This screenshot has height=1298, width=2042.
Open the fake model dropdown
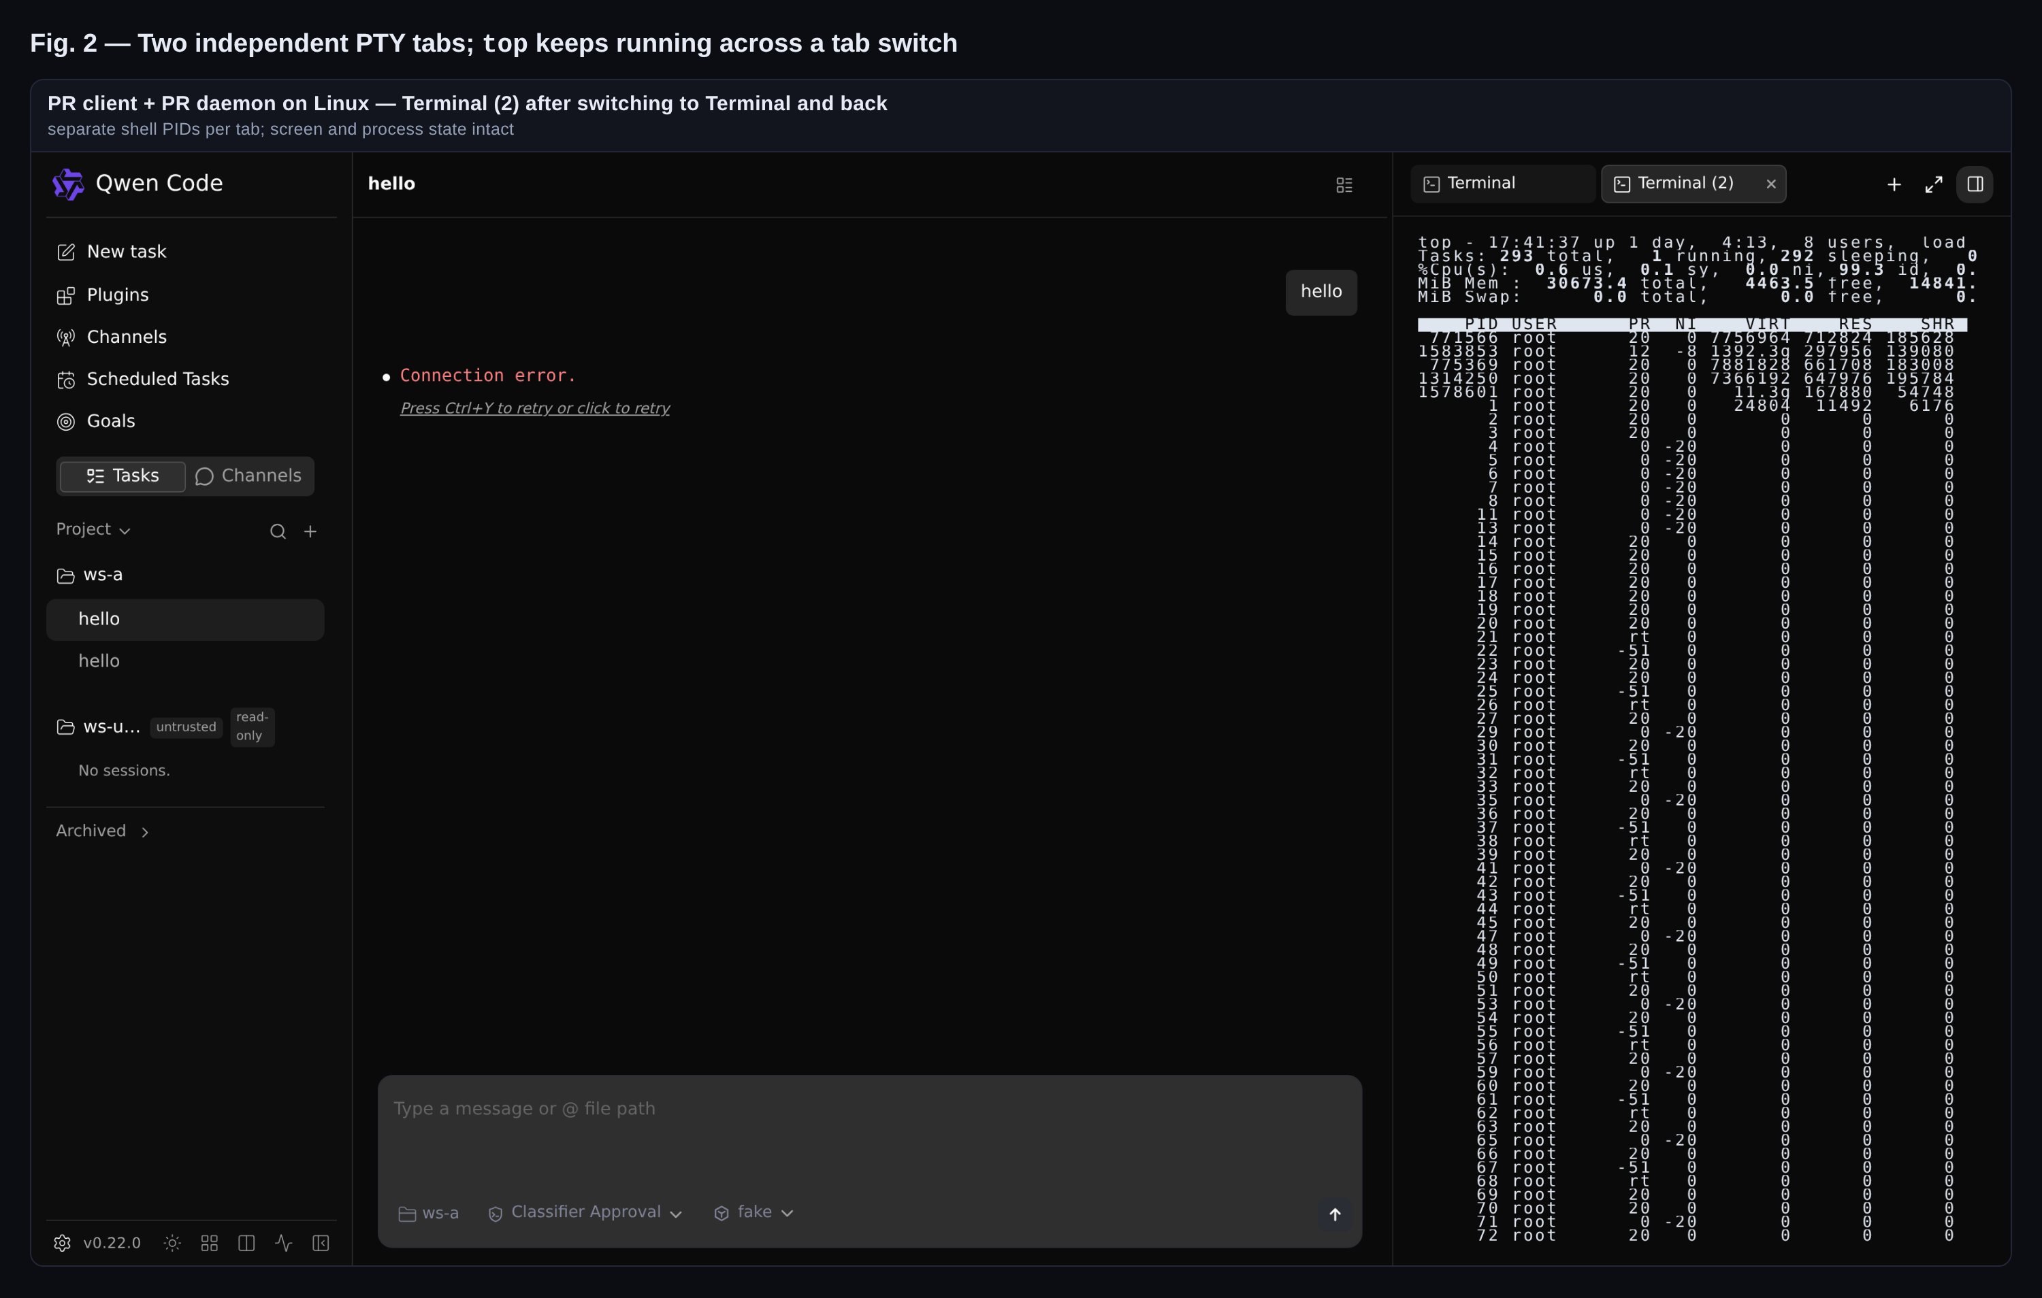click(x=754, y=1213)
